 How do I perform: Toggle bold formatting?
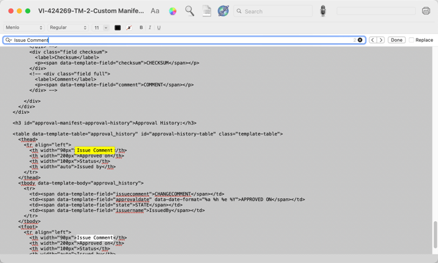[141, 27]
